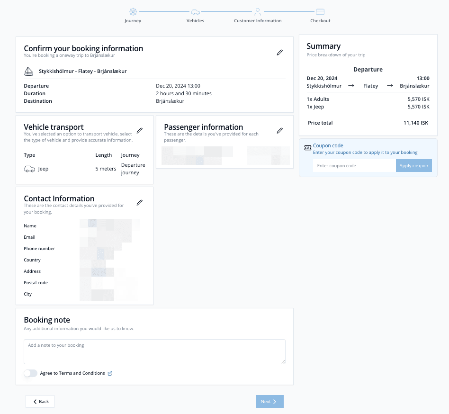This screenshot has height=414, width=449.
Task: Click the Checkout card step icon
Action: pos(320,12)
